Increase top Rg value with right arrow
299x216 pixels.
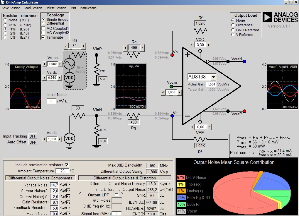point(142,48)
